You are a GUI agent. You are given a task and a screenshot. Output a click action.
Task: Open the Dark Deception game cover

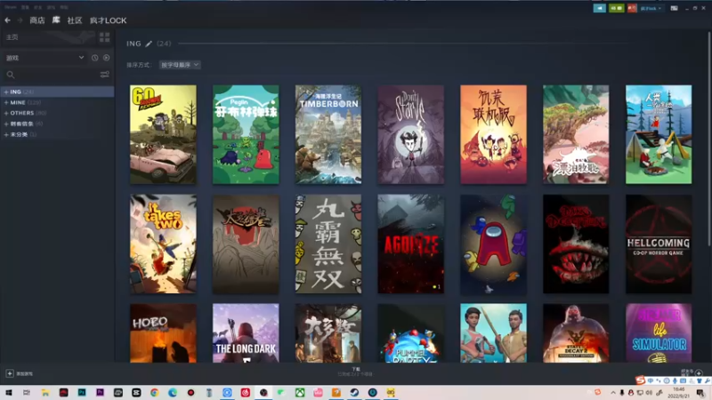click(x=576, y=244)
